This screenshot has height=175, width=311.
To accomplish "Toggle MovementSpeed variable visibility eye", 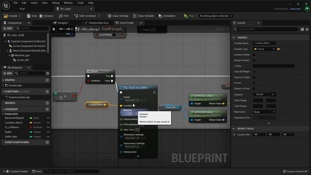I will coord(48,118).
